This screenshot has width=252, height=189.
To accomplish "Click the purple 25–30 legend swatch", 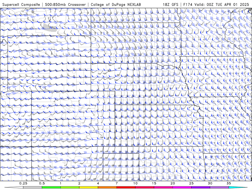I will [x=201, y=187].
